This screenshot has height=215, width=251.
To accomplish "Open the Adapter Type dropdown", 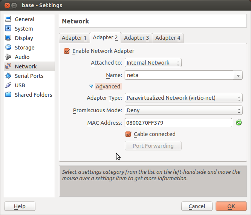I will click(183, 98).
